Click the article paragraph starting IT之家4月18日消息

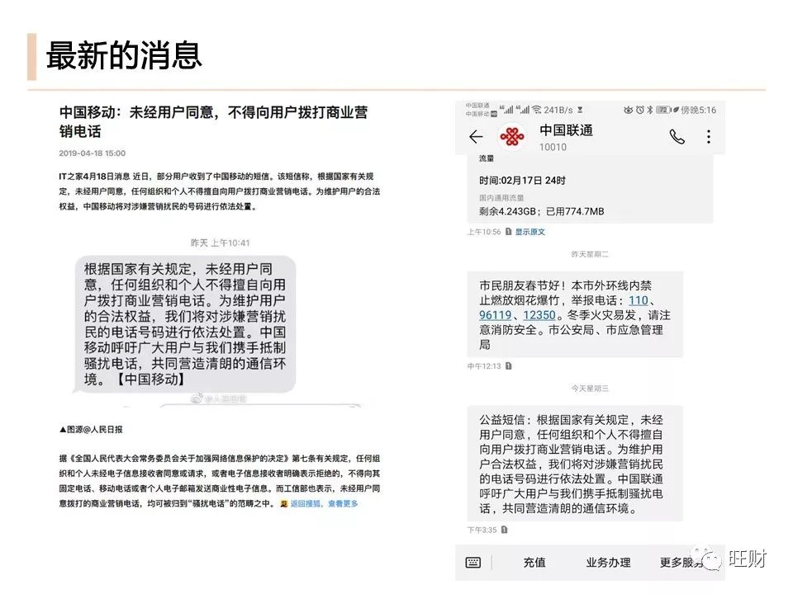coord(220,191)
